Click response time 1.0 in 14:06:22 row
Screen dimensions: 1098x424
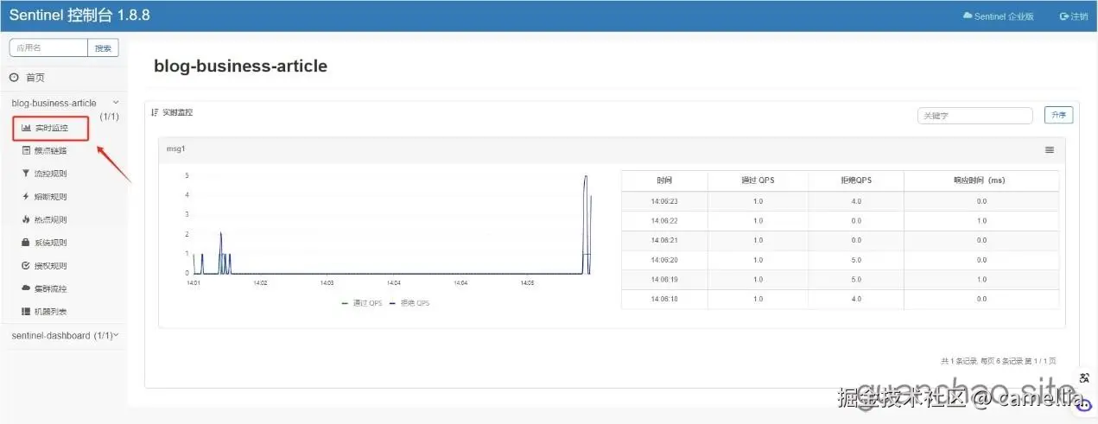[981, 221]
